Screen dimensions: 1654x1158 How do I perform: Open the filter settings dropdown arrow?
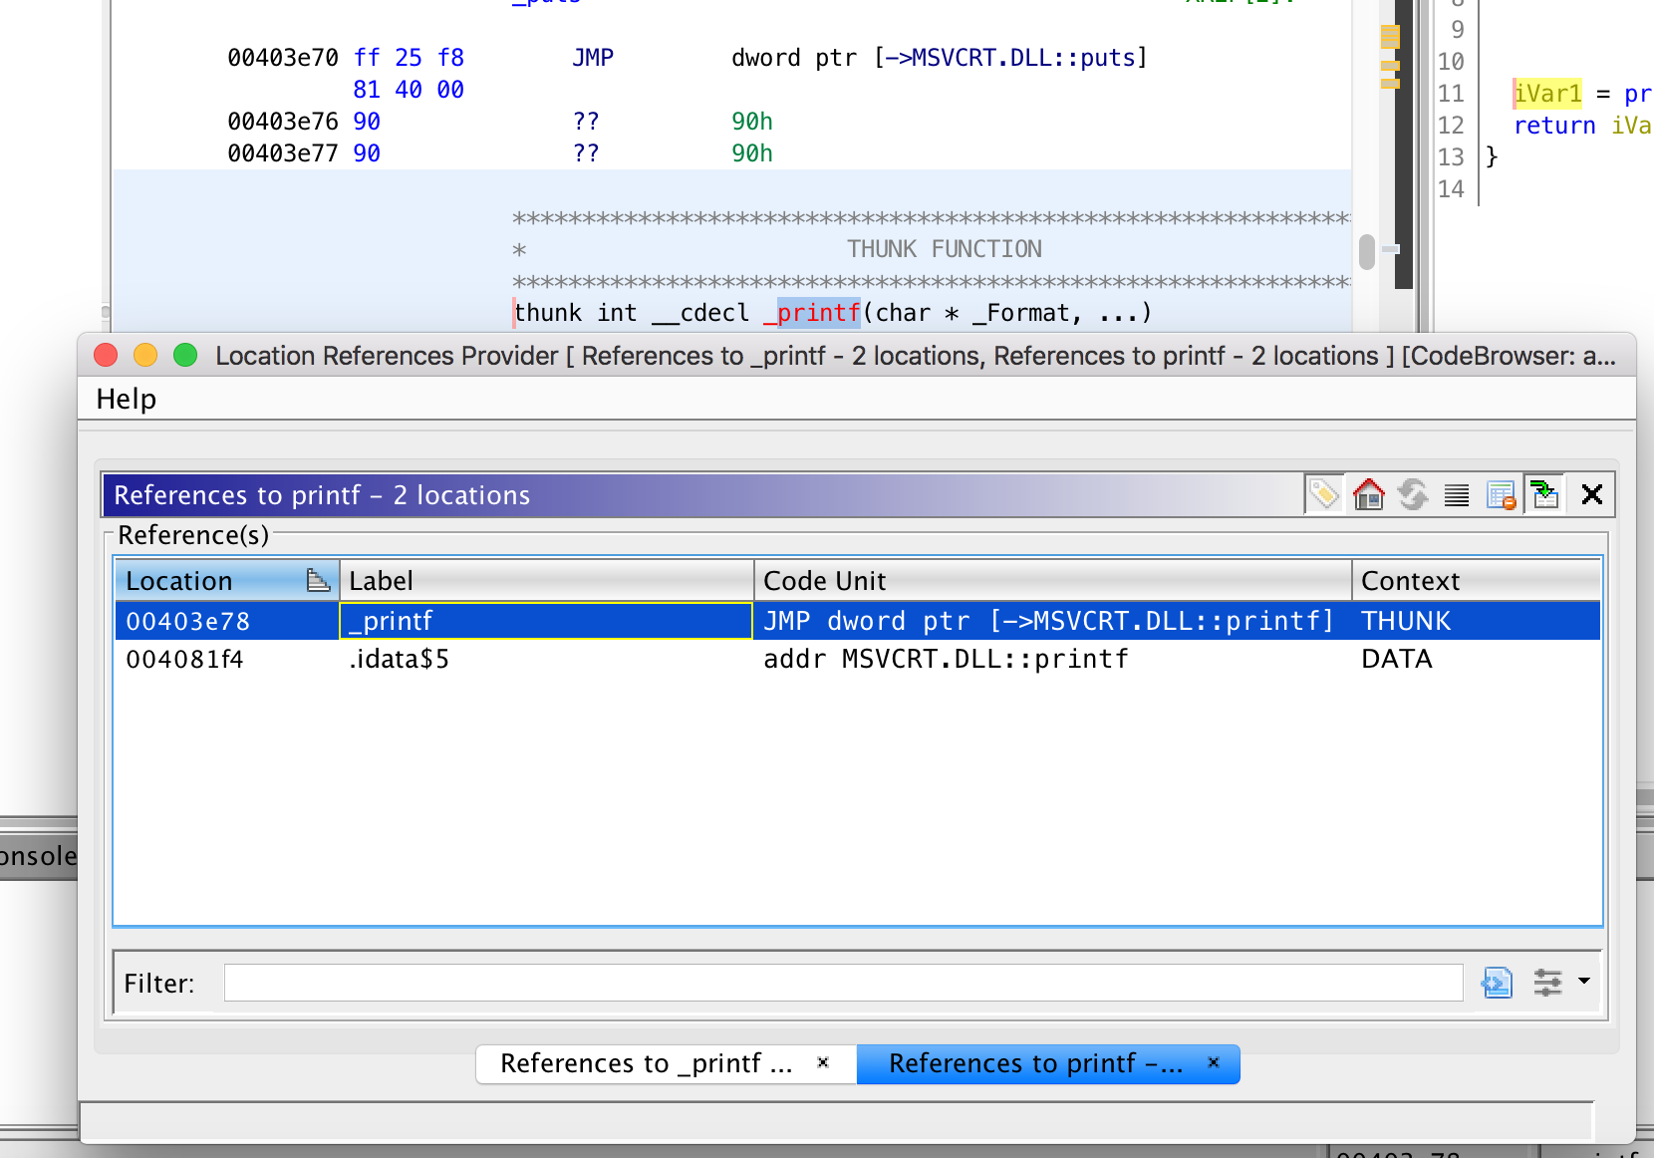pos(1584,983)
